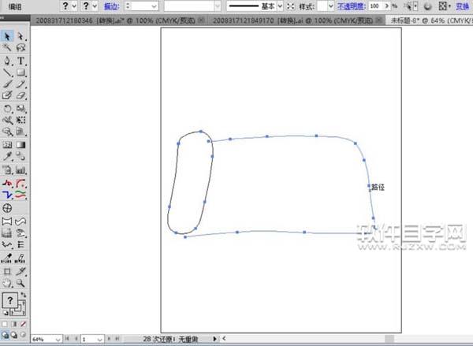Select the Column Graph tool
The height and width of the screenshot is (346, 473).
click(20, 169)
